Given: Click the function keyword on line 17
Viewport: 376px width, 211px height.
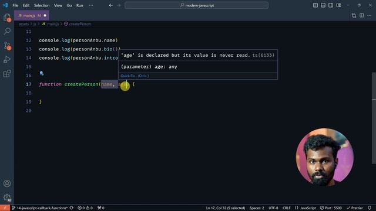Looking at the screenshot, I should pyautogui.click(x=50, y=84).
